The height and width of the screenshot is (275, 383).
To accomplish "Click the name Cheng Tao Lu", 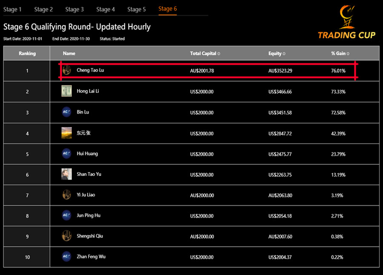I will tap(91, 71).
